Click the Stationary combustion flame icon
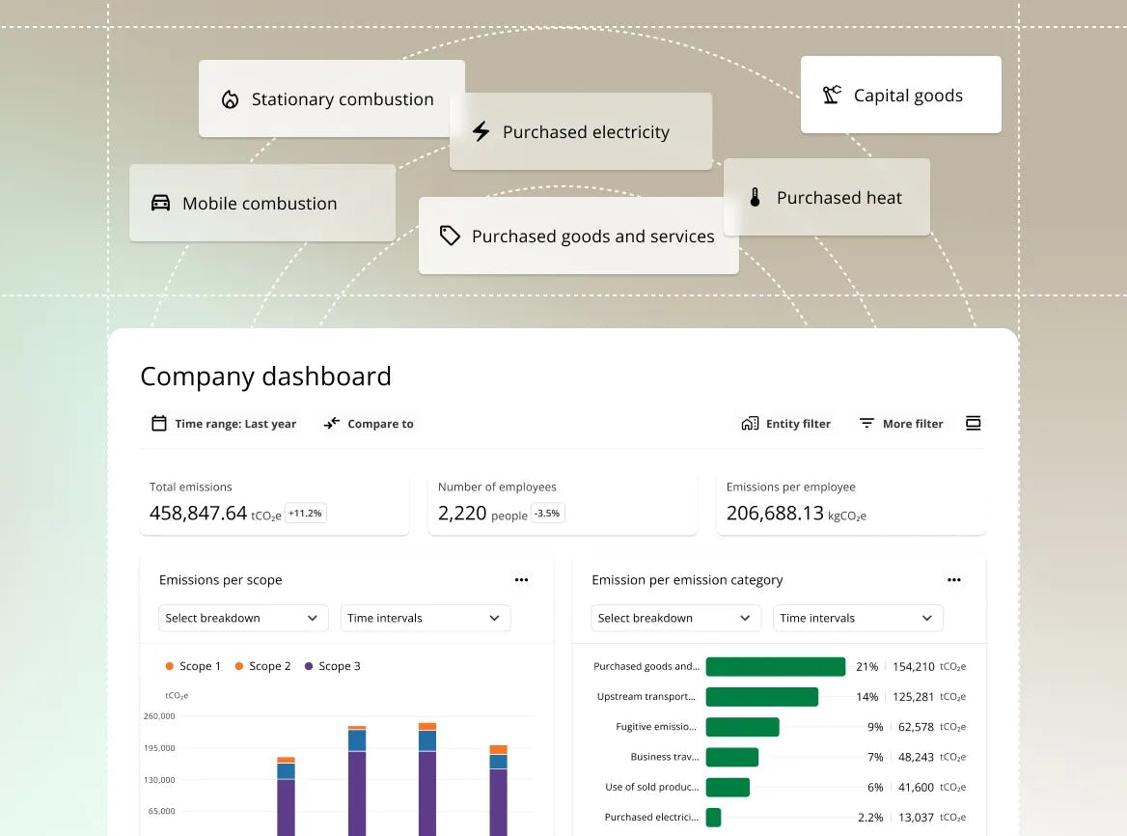 click(x=229, y=99)
